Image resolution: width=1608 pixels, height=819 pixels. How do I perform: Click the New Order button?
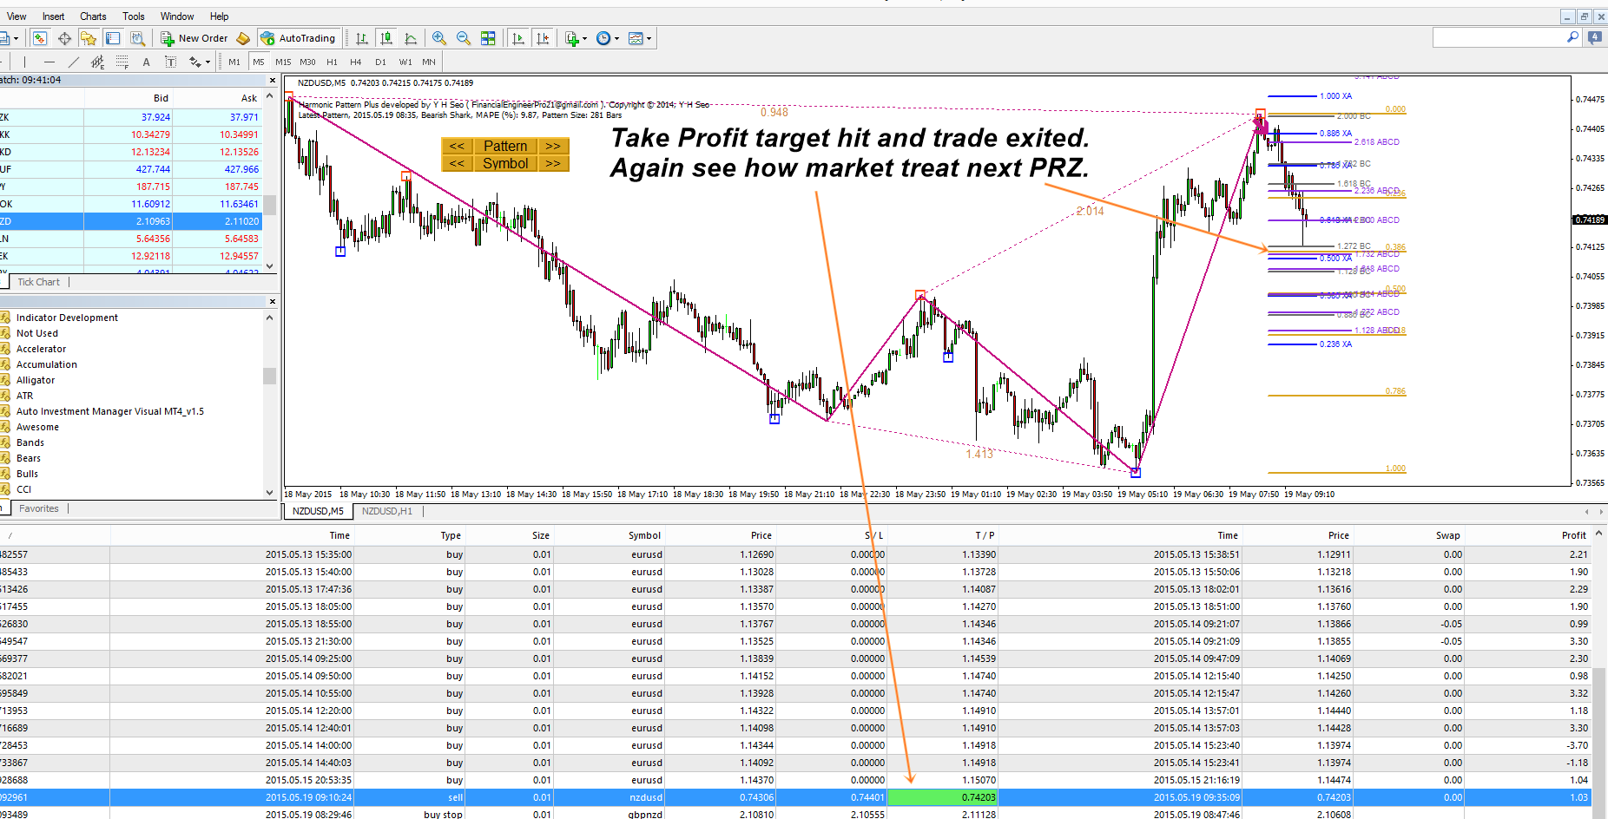coord(194,38)
